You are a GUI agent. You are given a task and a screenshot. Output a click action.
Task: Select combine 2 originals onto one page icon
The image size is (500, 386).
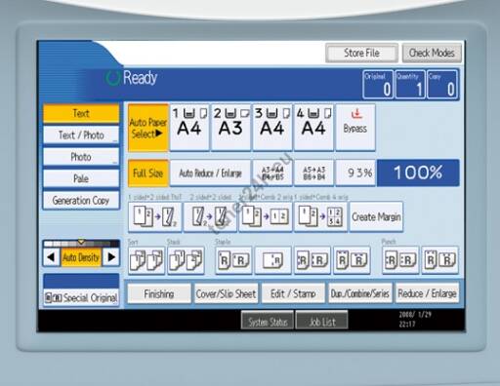pos(266,216)
